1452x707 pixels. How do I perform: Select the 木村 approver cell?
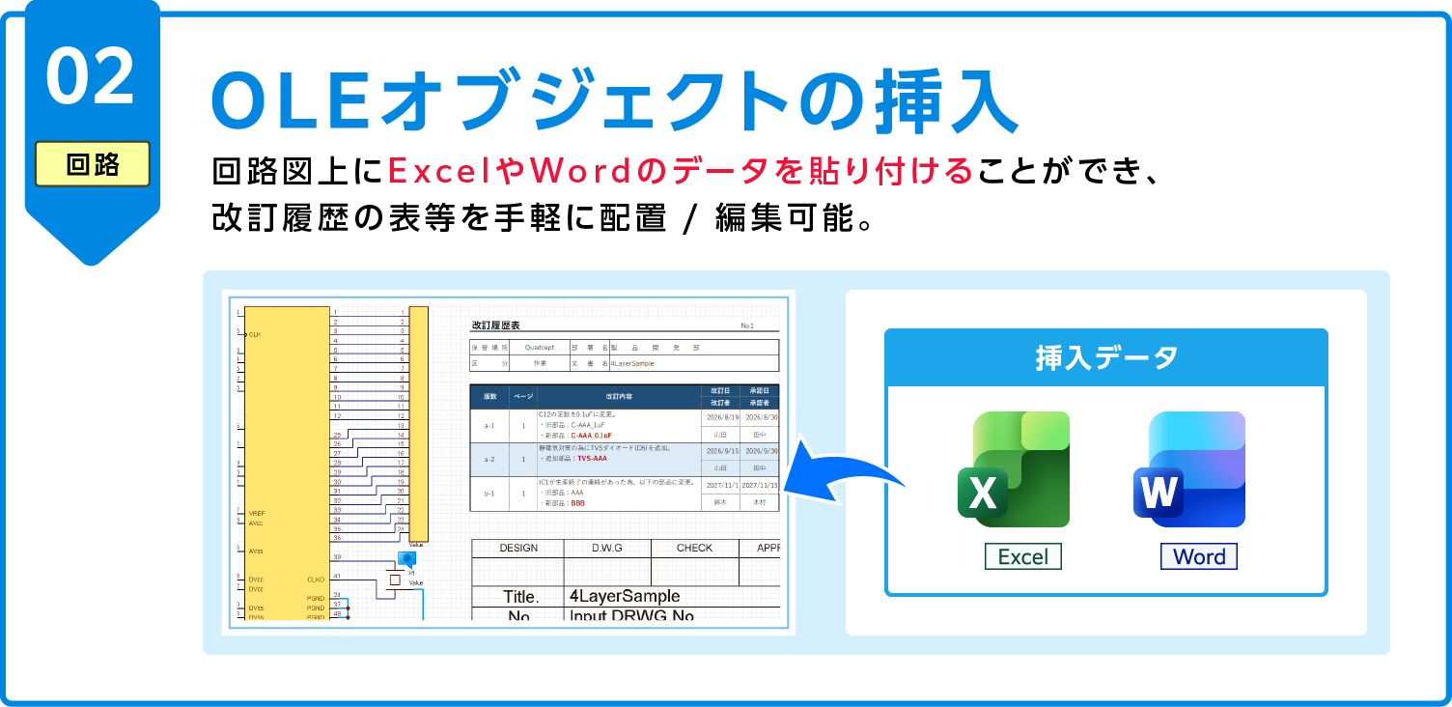759,502
